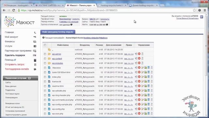
Task: Click the rename/move icon for wp-content
Action: pyautogui.click(x=136, y=59)
